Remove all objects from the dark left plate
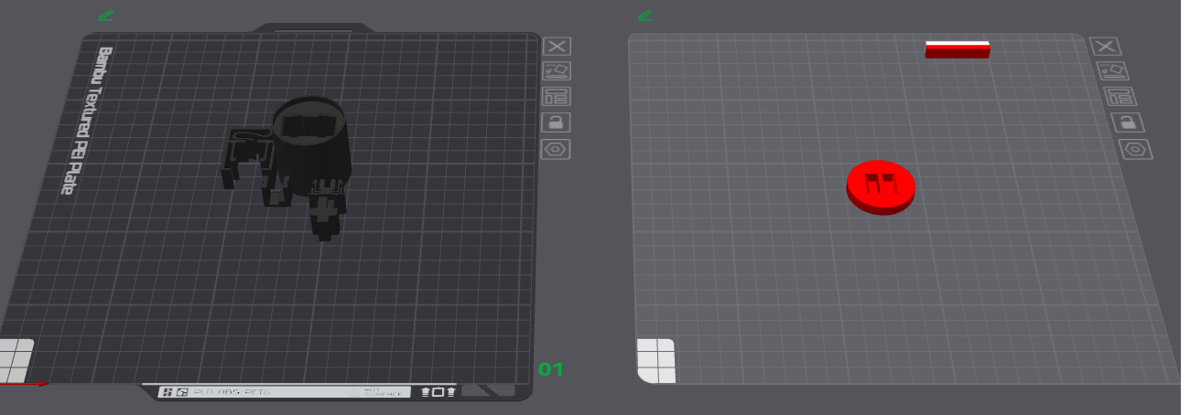 pyautogui.click(x=557, y=47)
